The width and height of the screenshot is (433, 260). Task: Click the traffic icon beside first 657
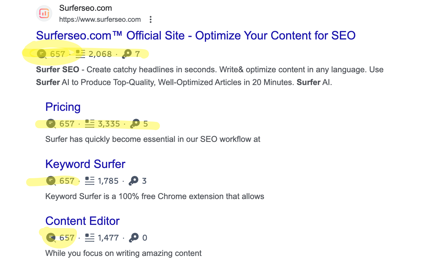[x=42, y=54]
